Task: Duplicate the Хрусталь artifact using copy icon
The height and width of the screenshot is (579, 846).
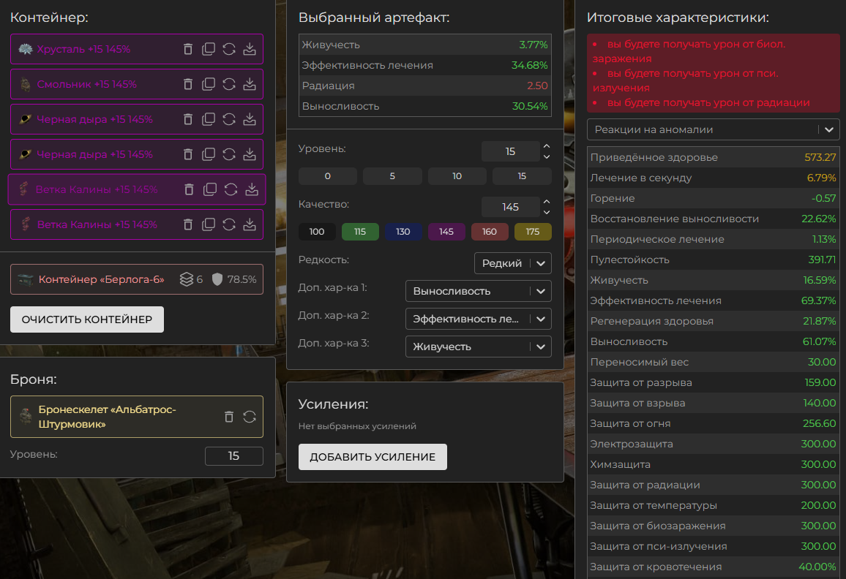Action: (209, 49)
